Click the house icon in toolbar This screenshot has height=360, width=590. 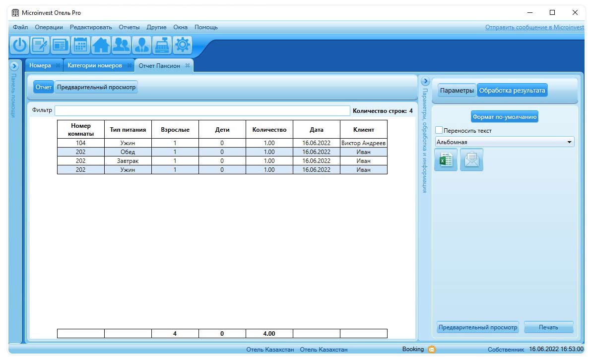pos(101,45)
